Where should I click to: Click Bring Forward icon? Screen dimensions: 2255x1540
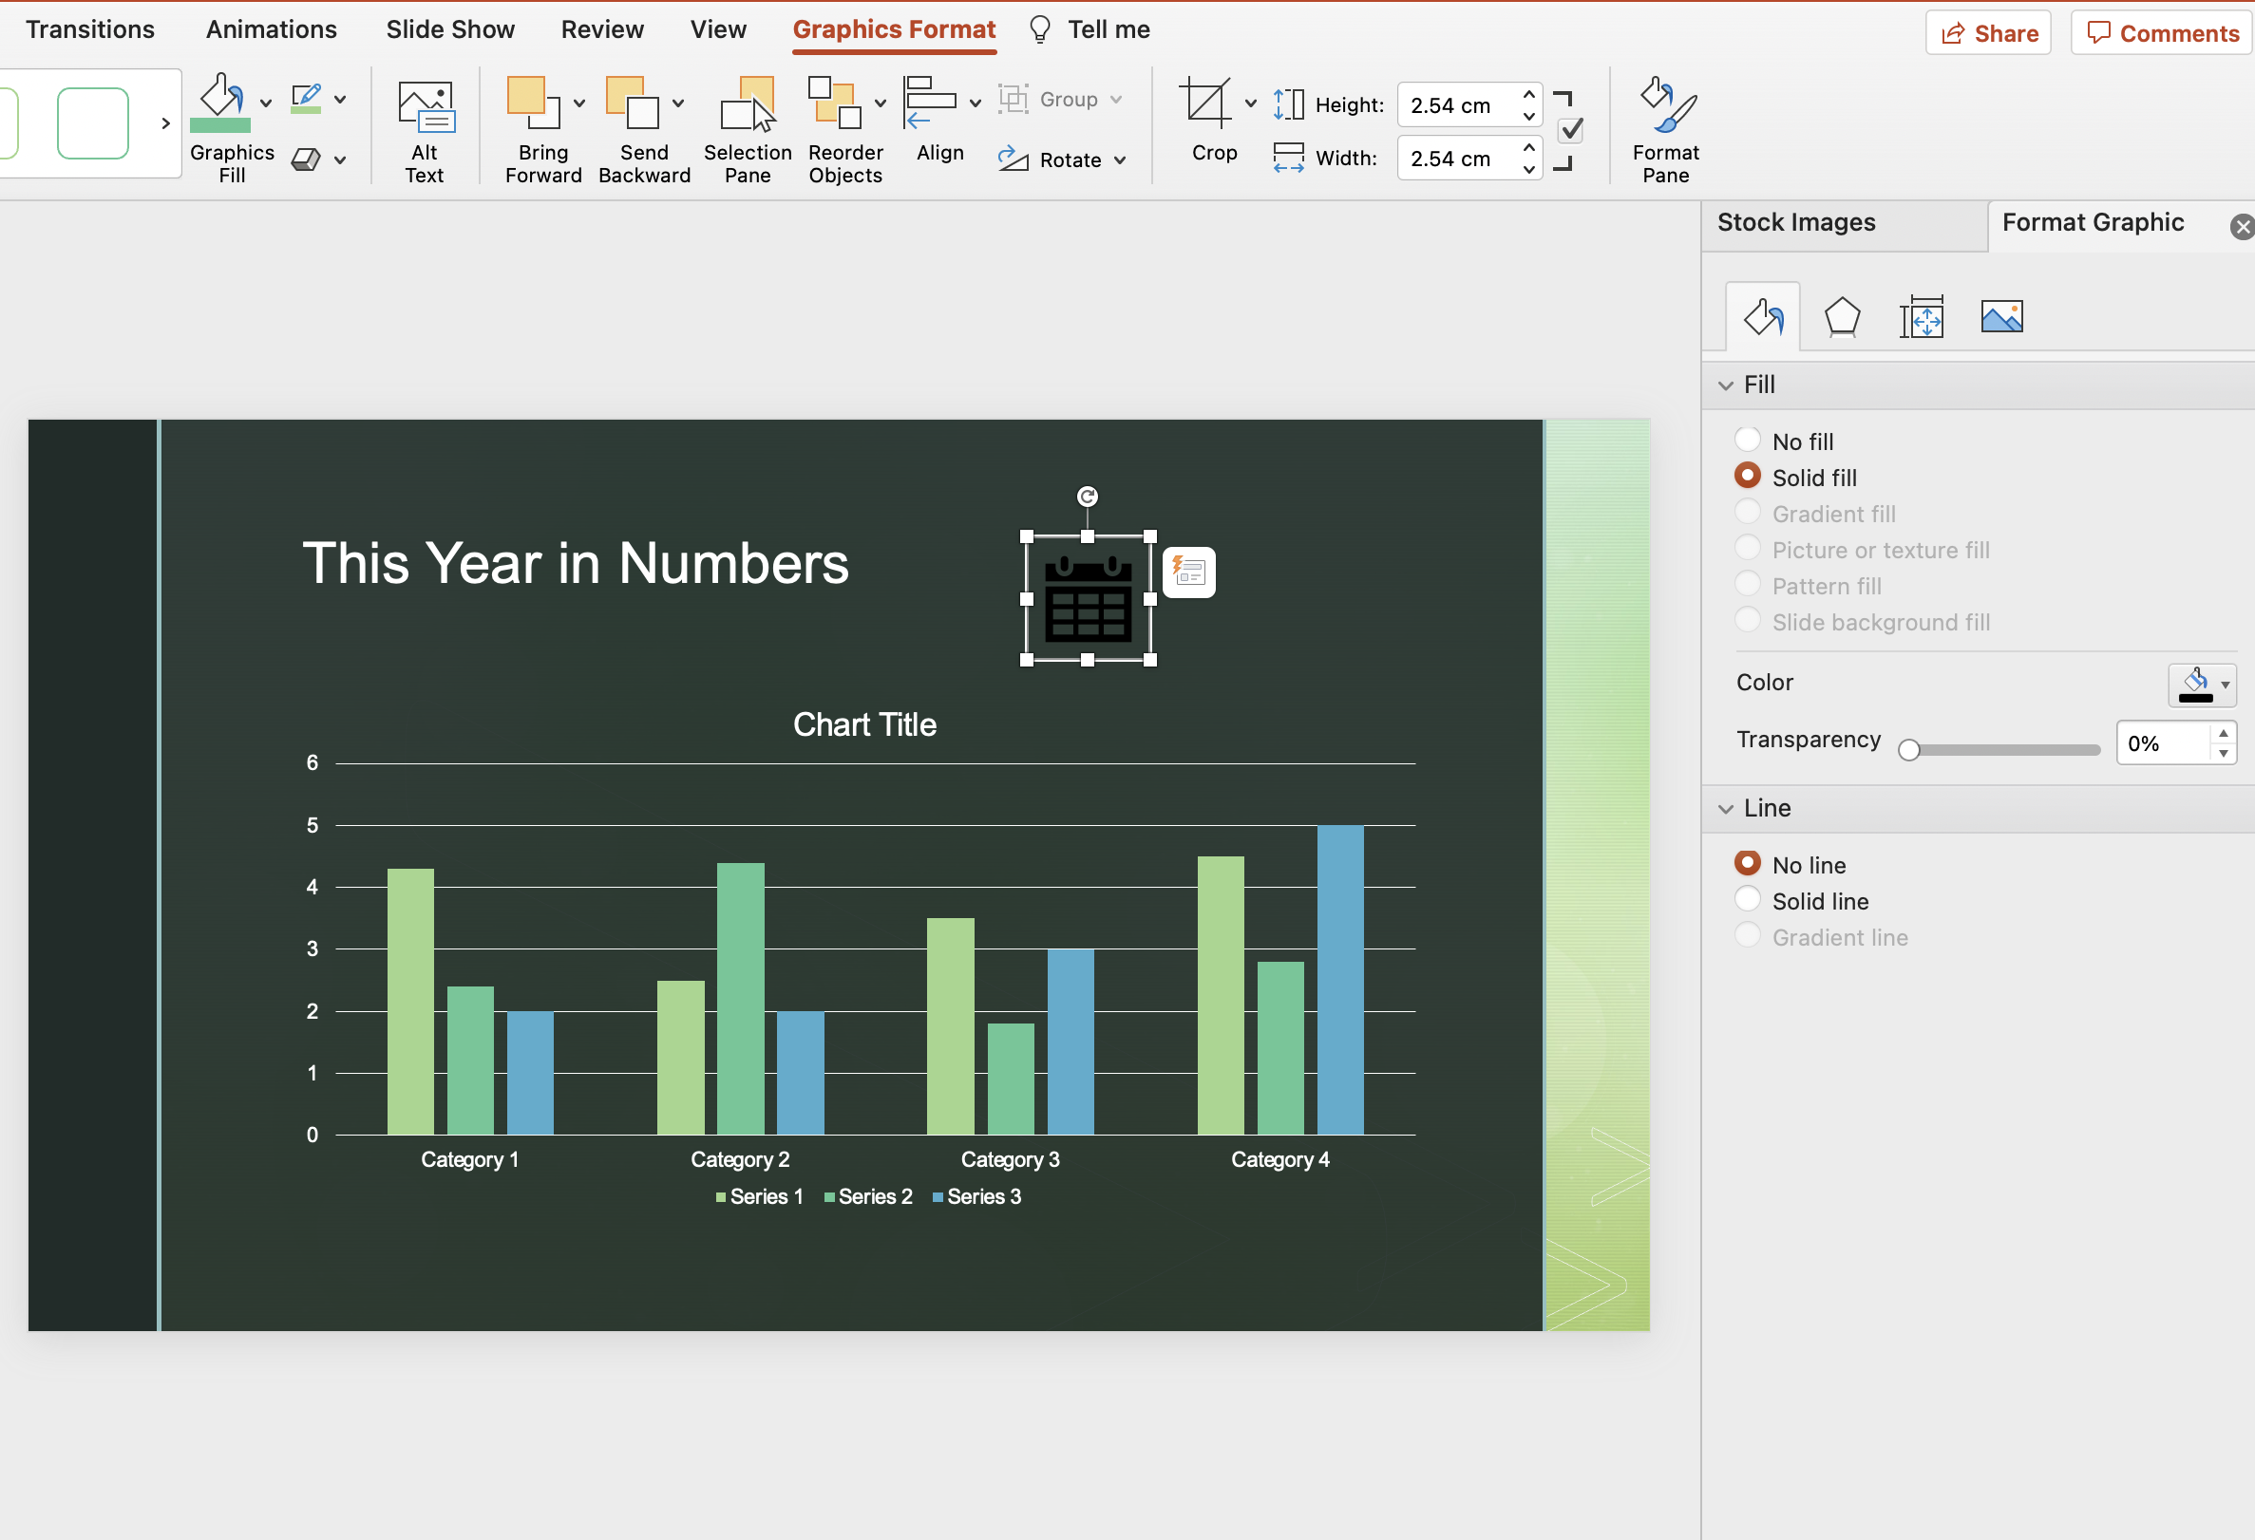tap(533, 103)
